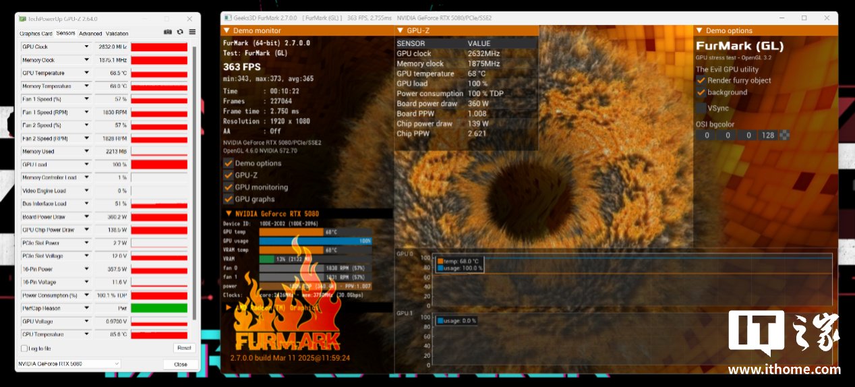
Task: Uncheck the GPU monitoring checkbox
Action: [228, 187]
